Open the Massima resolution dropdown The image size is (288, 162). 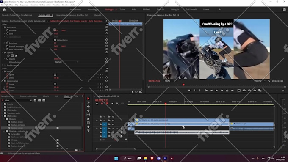point(260,81)
